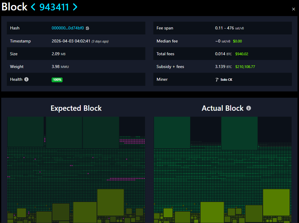Open the Solo CK miner page
299x223 pixels.
(226, 80)
